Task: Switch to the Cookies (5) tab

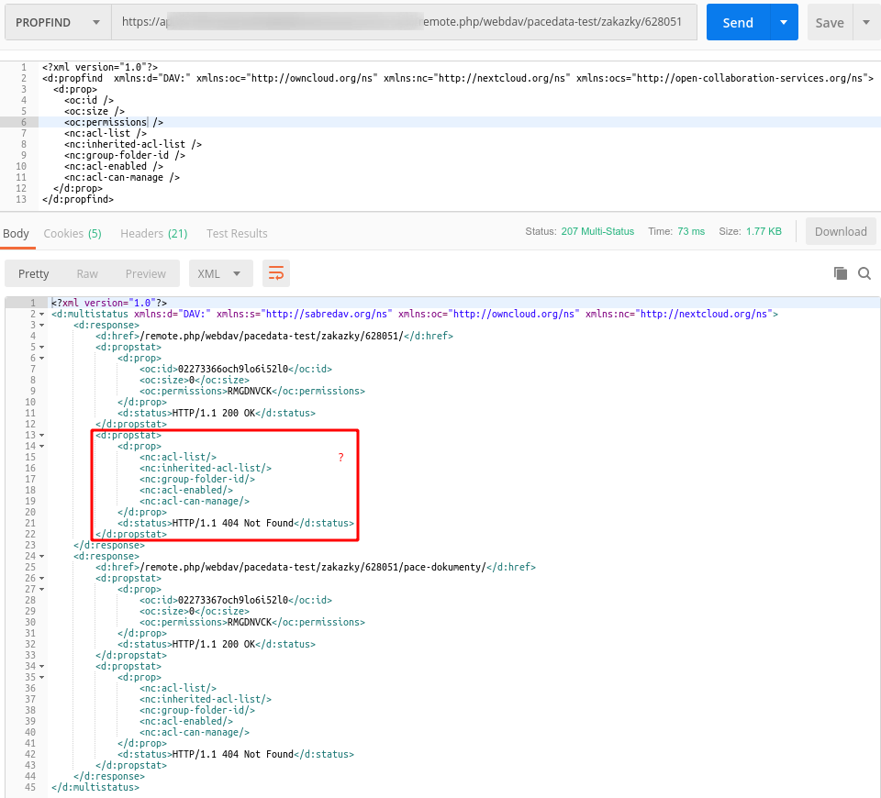Action: click(x=72, y=233)
